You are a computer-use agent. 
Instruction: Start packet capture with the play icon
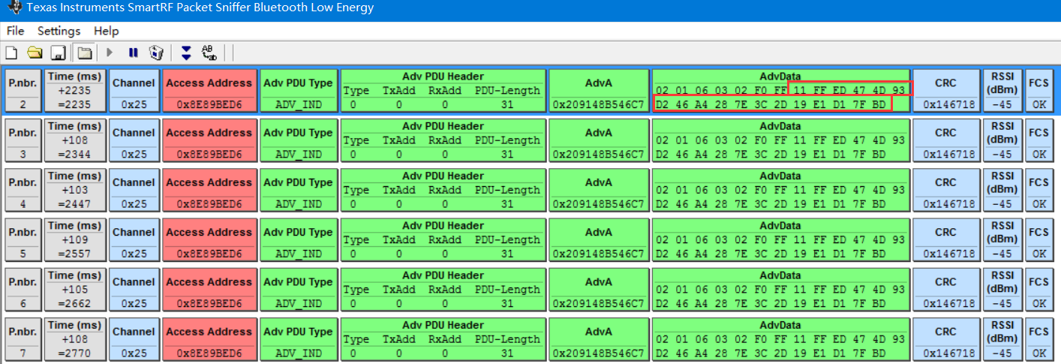point(110,53)
